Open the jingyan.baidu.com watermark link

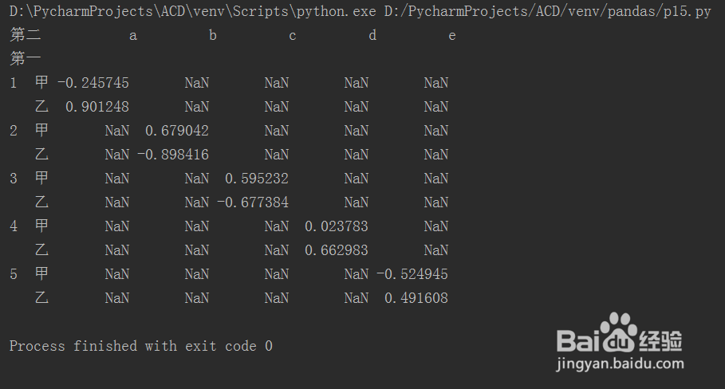click(x=620, y=363)
